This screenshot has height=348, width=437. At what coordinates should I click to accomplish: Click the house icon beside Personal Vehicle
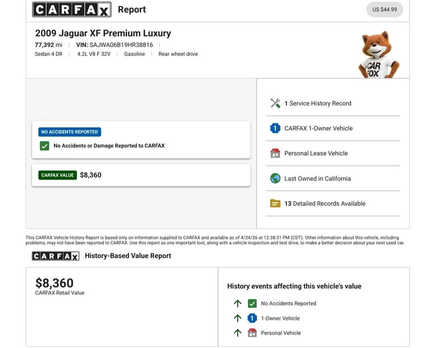click(x=252, y=333)
